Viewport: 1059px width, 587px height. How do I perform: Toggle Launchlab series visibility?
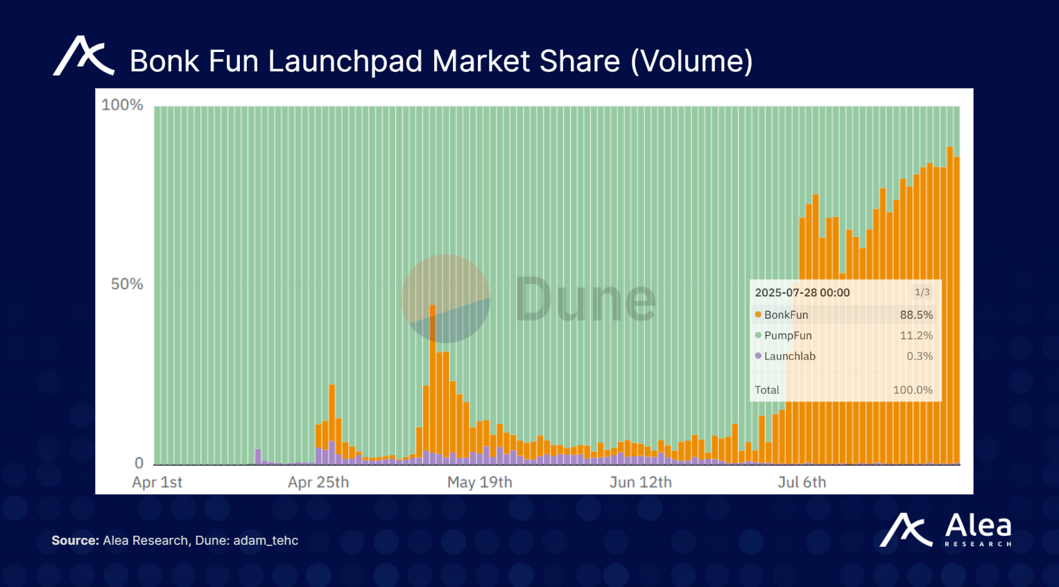point(790,356)
